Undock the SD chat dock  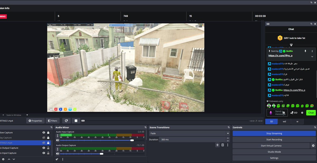click(311, 24)
